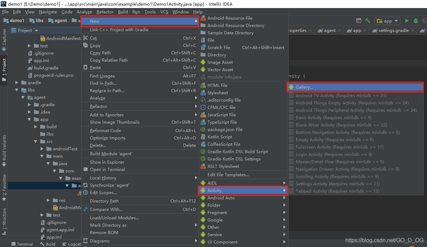Viewport: 427px width, 247px height.
Task: Select Gallery... in the Activity submenu
Action: tap(355, 87)
